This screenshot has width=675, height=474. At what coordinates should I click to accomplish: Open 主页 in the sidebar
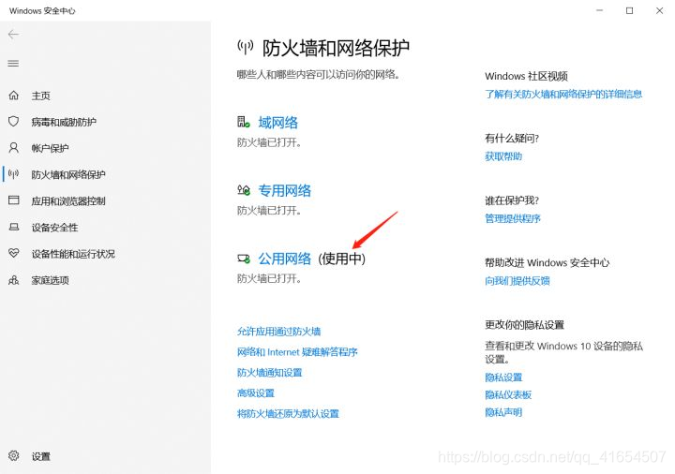[41, 96]
